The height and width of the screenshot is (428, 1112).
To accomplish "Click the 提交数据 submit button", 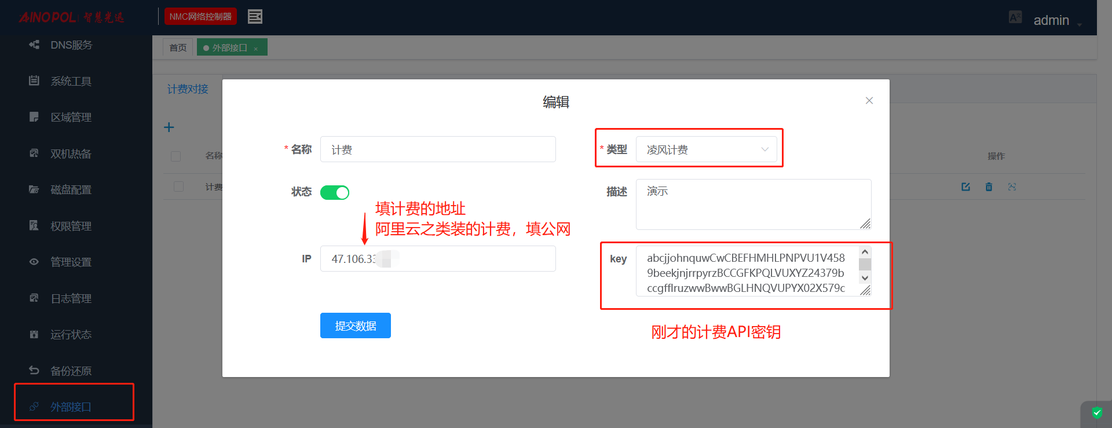I will pyautogui.click(x=355, y=325).
